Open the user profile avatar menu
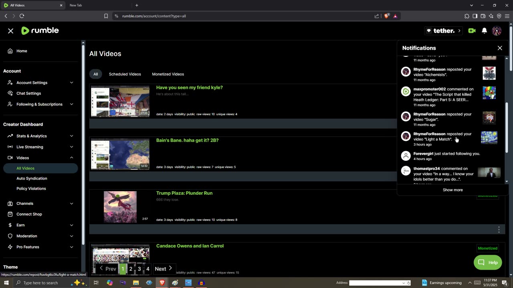This screenshot has height=288, width=513. tap(497, 31)
